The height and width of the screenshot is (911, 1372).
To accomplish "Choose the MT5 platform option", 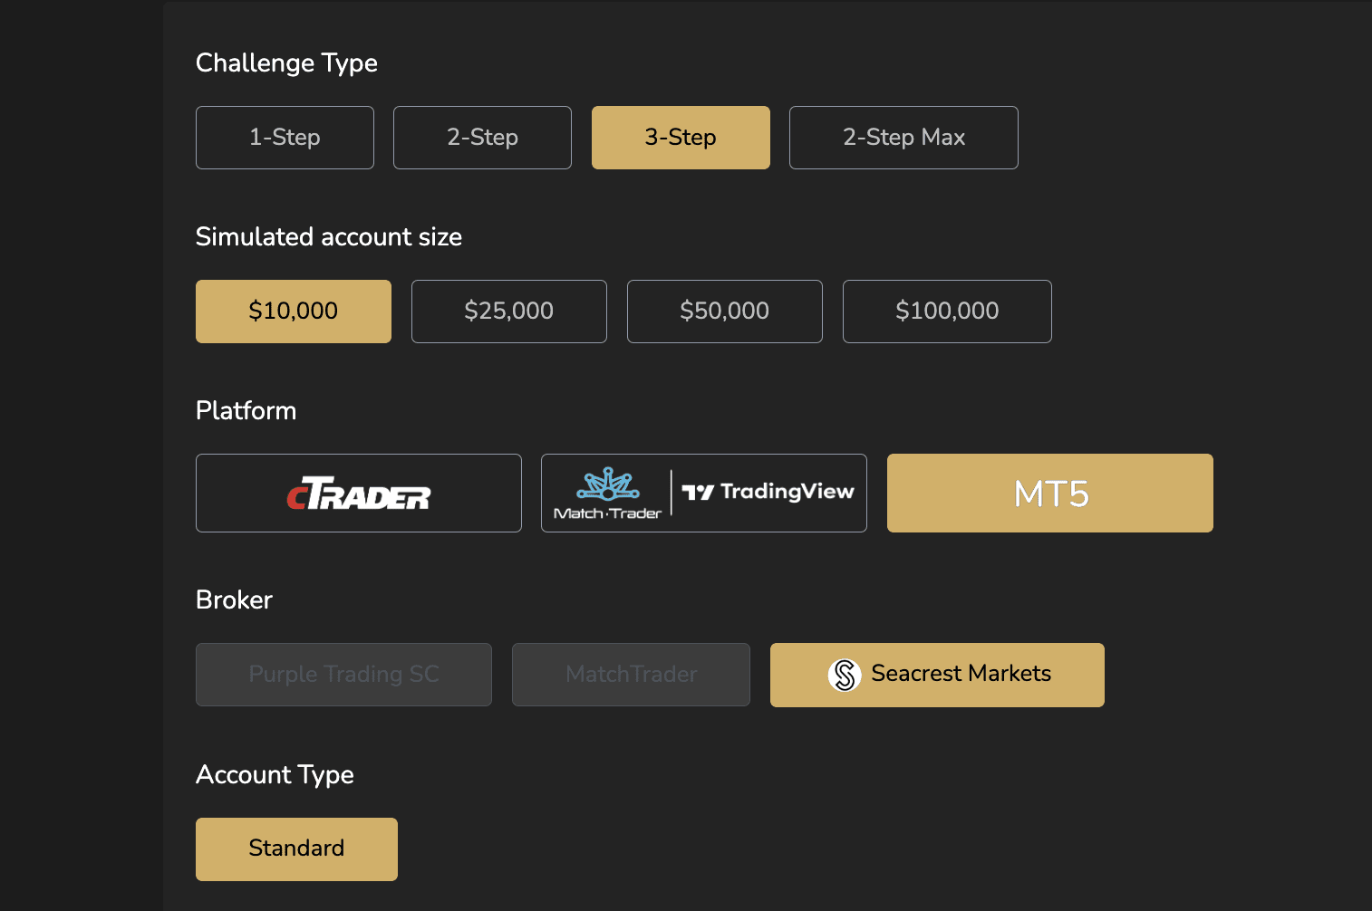I will click(x=1049, y=494).
